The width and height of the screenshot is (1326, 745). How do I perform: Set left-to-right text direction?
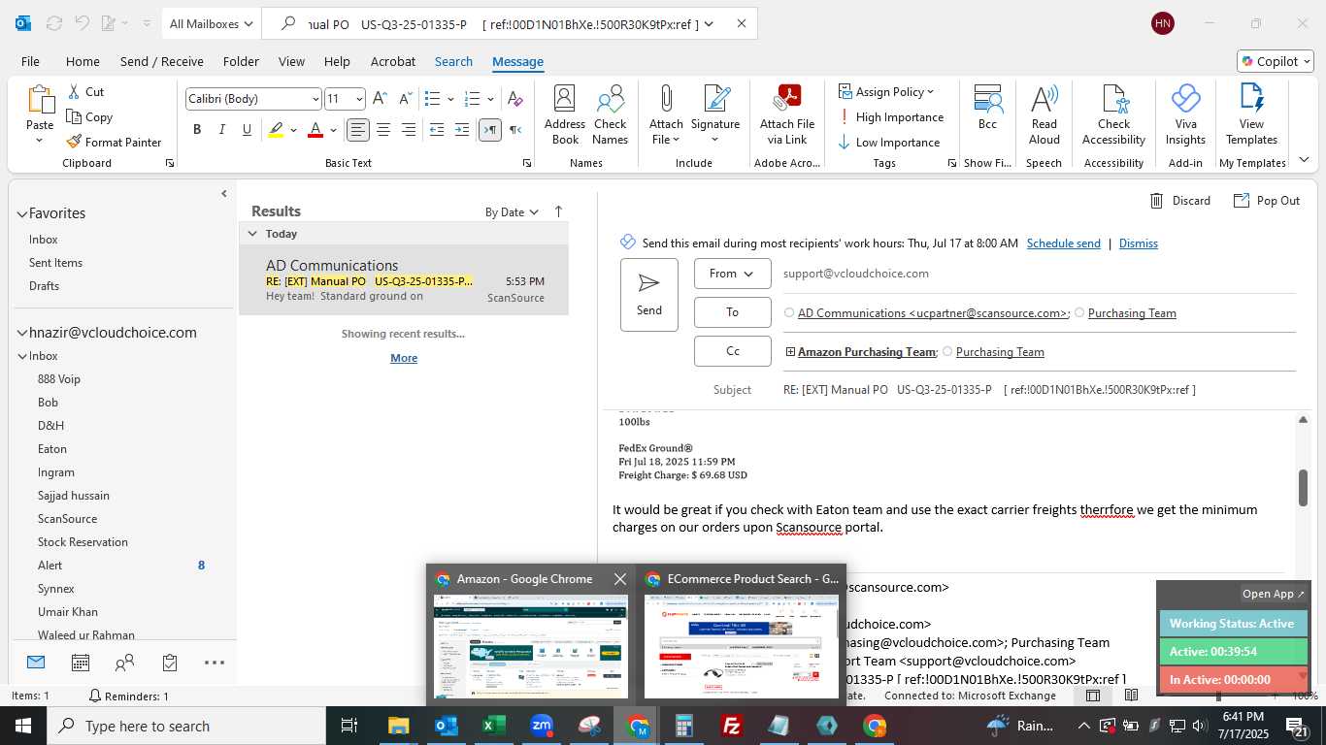[x=490, y=129]
